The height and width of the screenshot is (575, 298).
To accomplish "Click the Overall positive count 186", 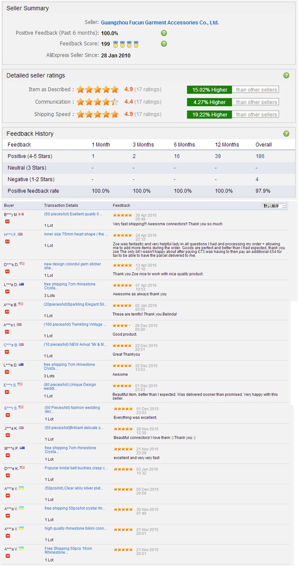I will 260,156.
